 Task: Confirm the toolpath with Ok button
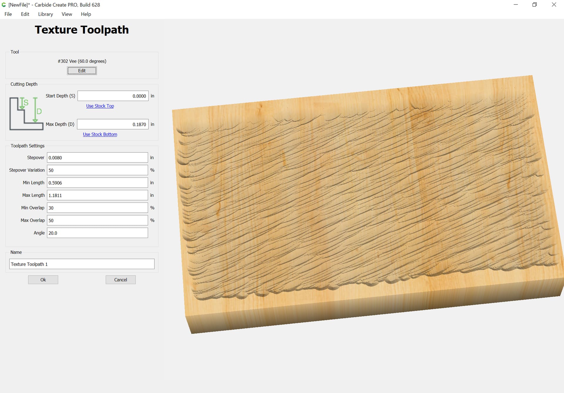coord(43,280)
